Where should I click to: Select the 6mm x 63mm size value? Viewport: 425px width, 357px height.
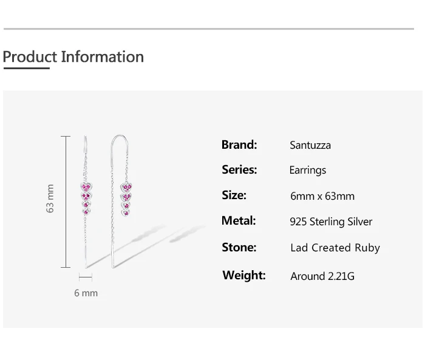[x=322, y=196]
